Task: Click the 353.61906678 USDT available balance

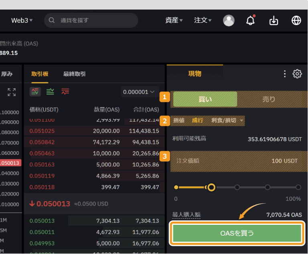Action: (x=275, y=139)
